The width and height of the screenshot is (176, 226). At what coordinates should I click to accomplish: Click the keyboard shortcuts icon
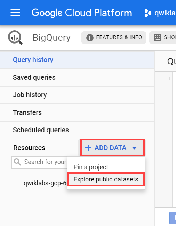[x=158, y=38]
